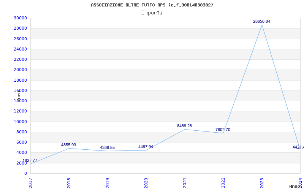This screenshot has height=190, width=304.
Task: Click the 2022 x-axis label
Action: pos(223,183)
